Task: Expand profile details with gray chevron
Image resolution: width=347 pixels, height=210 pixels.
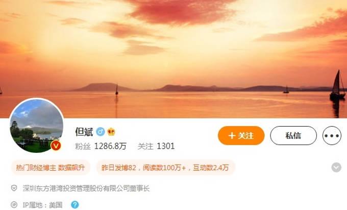Action: click(x=336, y=167)
